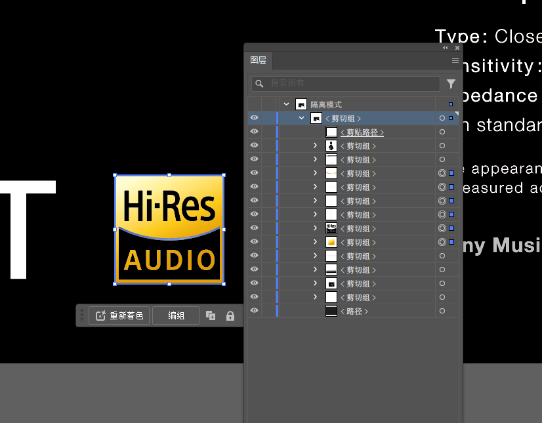Toggle visibility of the Hi-Res thumbnail row
Viewport: 542px width, 423px height.
(255, 228)
